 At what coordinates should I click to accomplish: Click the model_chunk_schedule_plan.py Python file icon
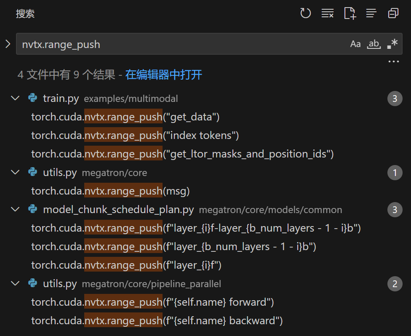click(x=33, y=210)
